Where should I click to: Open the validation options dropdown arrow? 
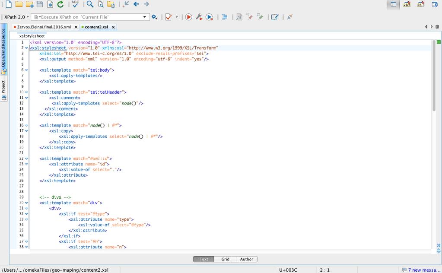(177, 17)
